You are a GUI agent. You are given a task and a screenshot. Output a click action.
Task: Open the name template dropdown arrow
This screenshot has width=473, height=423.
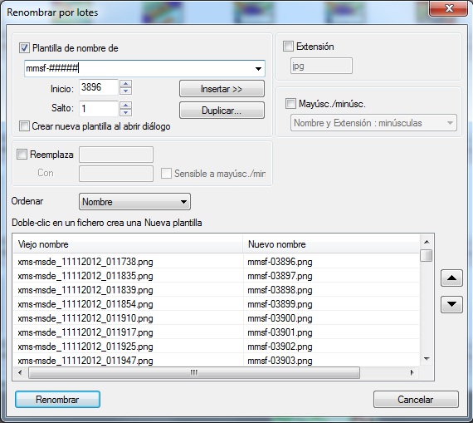click(258, 69)
